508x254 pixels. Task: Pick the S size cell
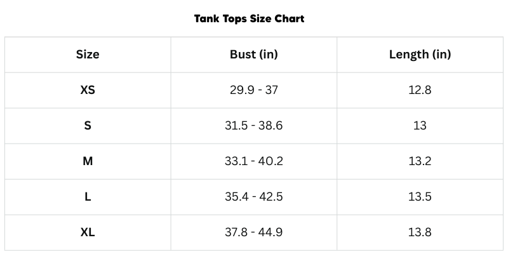88,126
